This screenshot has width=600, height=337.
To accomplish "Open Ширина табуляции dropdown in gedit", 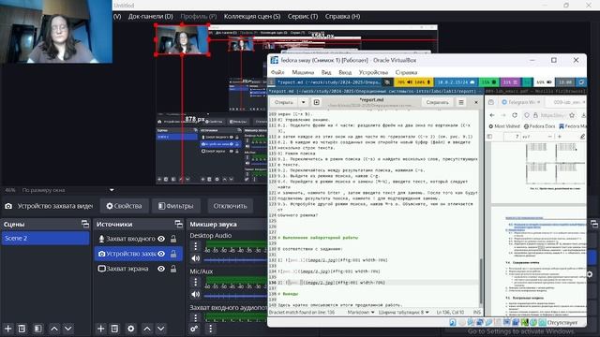I will click(x=404, y=312).
